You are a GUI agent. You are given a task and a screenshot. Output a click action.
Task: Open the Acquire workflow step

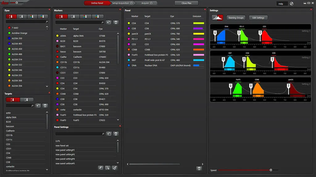click(x=146, y=3)
